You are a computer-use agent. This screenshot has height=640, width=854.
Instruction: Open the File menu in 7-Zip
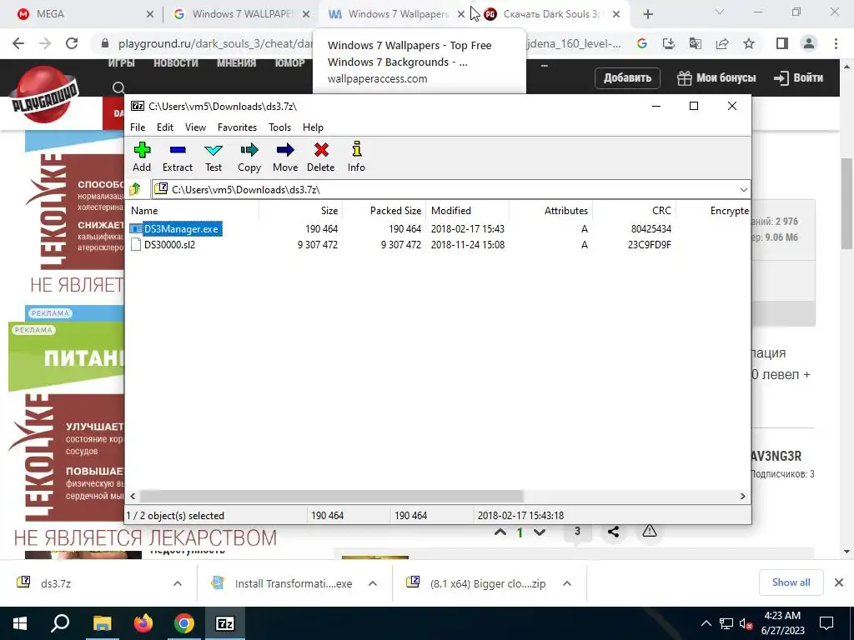138,127
